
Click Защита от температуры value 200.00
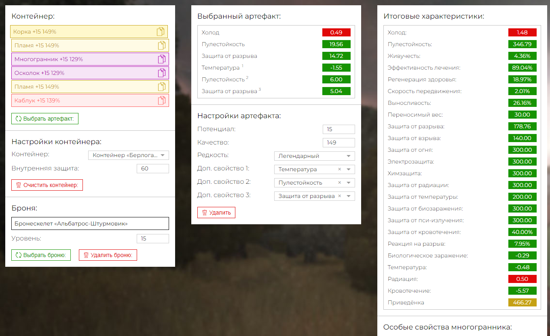[522, 197]
